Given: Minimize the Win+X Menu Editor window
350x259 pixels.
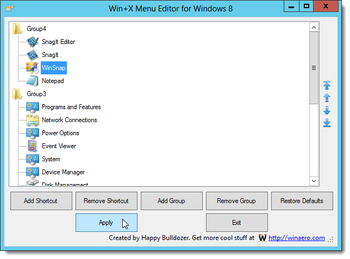Looking at the screenshot, I should tap(291, 7).
